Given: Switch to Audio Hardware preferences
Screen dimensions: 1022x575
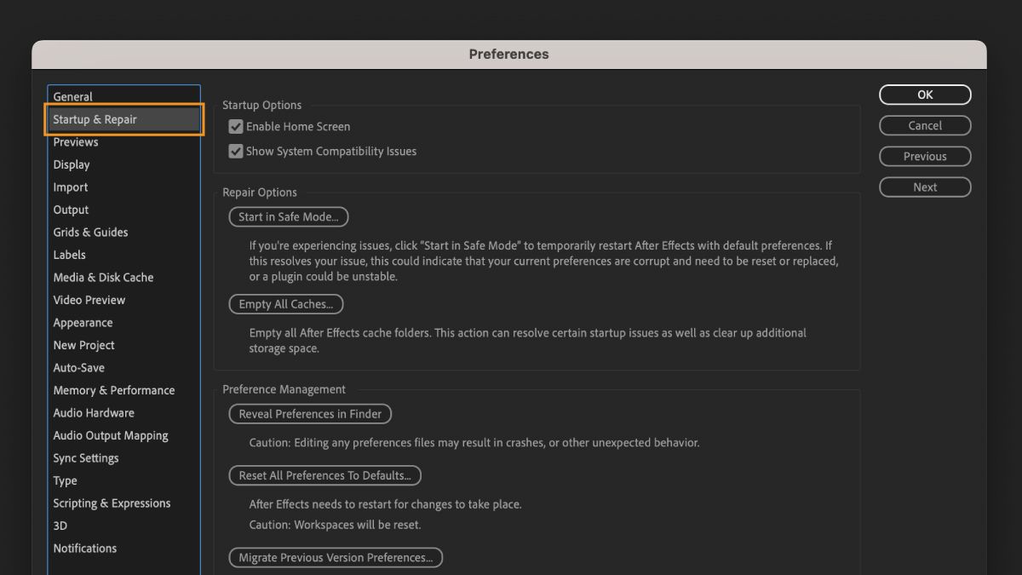Looking at the screenshot, I should (x=94, y=412).
